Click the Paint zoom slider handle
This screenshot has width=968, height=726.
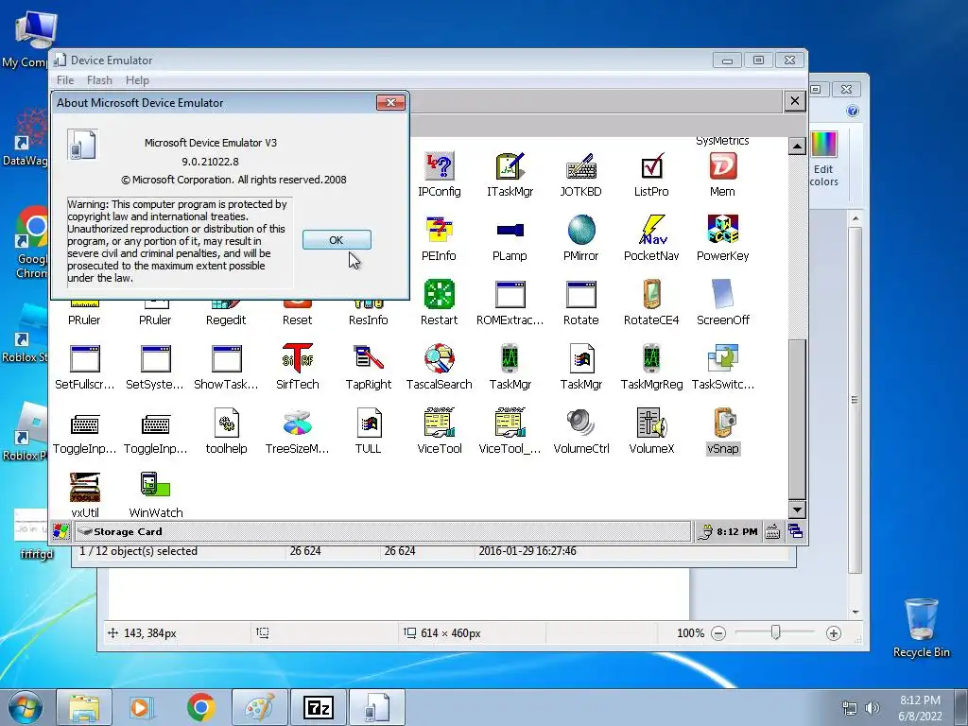click(775, 632)
